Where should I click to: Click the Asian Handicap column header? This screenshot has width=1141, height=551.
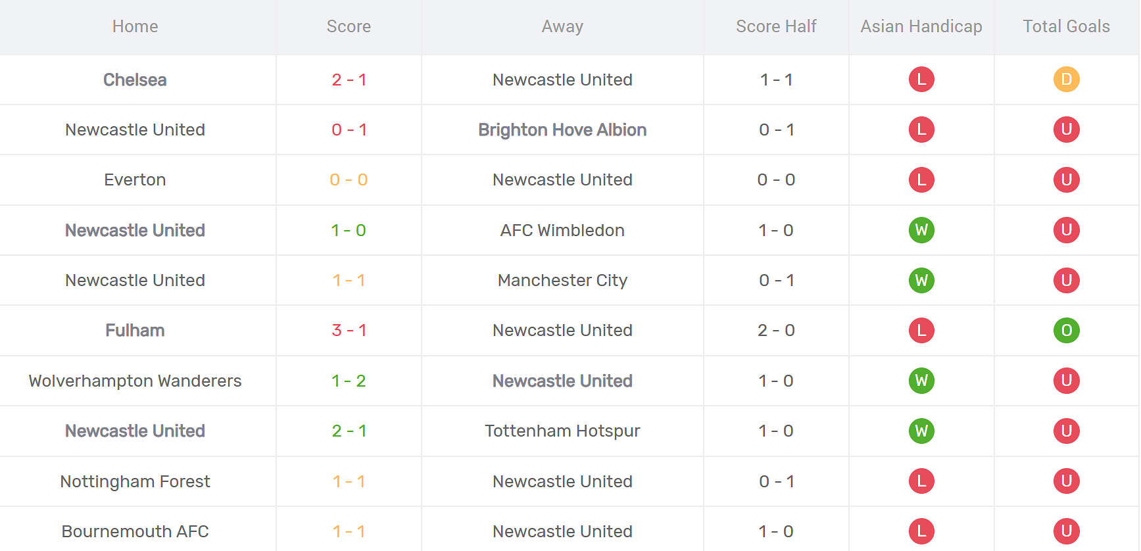921,26
